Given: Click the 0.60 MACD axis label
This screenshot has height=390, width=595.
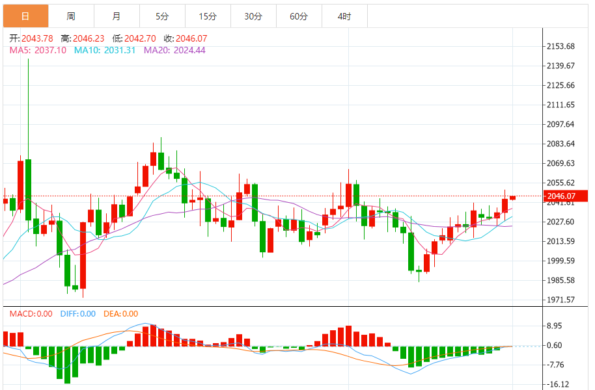Looking at the screenshot, I should click(555, 345).
